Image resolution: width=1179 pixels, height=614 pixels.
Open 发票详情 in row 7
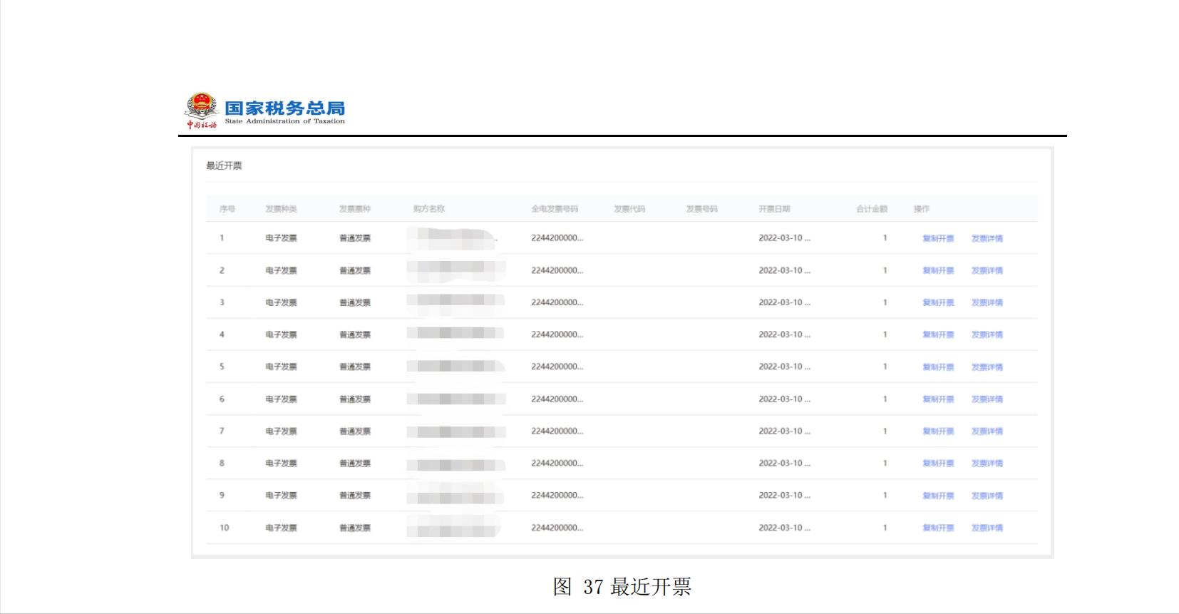coord(987,431)
